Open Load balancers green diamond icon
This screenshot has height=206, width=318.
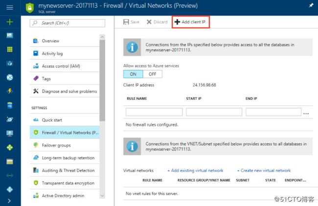point(10,147)
